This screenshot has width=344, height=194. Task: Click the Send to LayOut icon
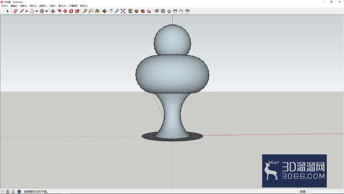(149, 11)
